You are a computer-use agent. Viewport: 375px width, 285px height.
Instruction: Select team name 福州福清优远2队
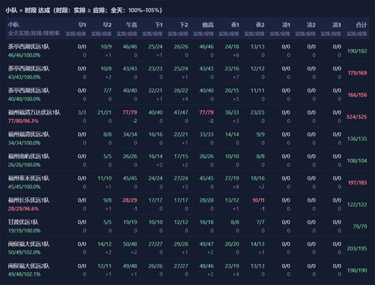28,134
